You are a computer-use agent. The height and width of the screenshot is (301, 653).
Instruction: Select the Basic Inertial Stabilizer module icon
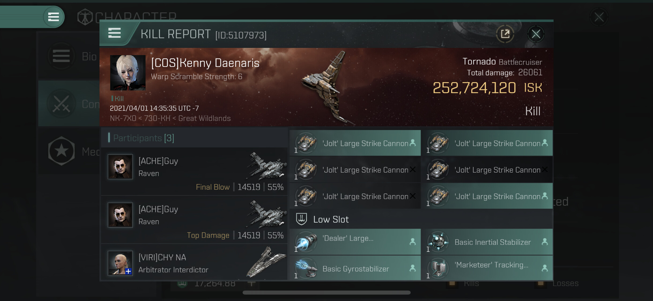(x=438, y=242)
